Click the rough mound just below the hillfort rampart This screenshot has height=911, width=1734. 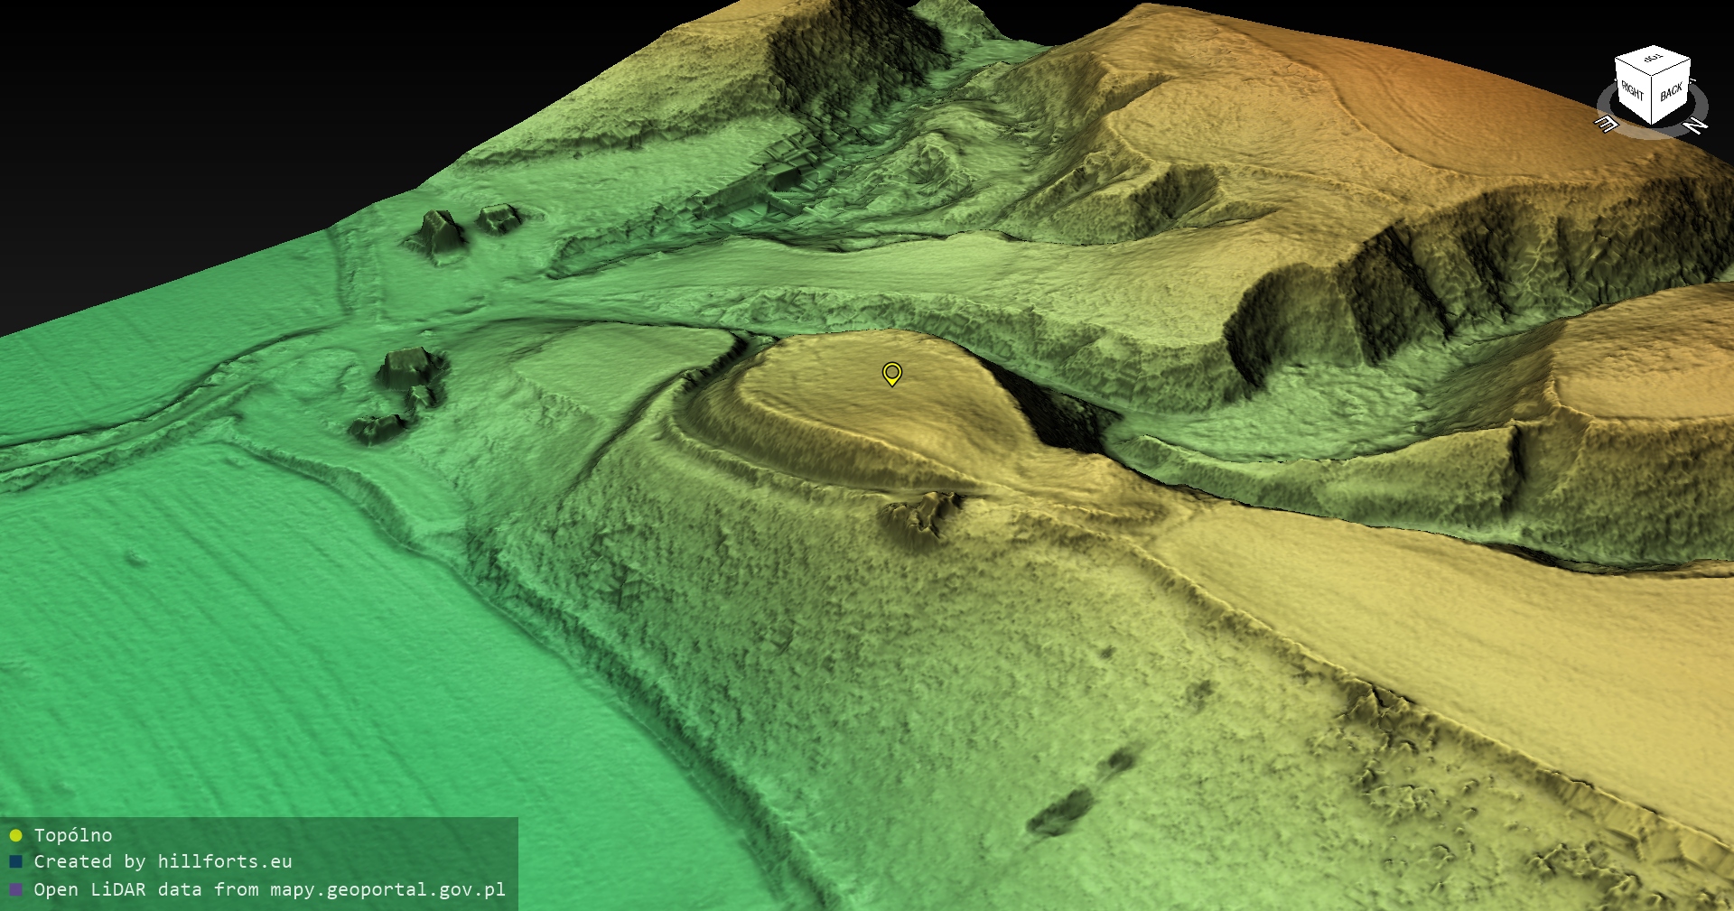coord(921,516)
